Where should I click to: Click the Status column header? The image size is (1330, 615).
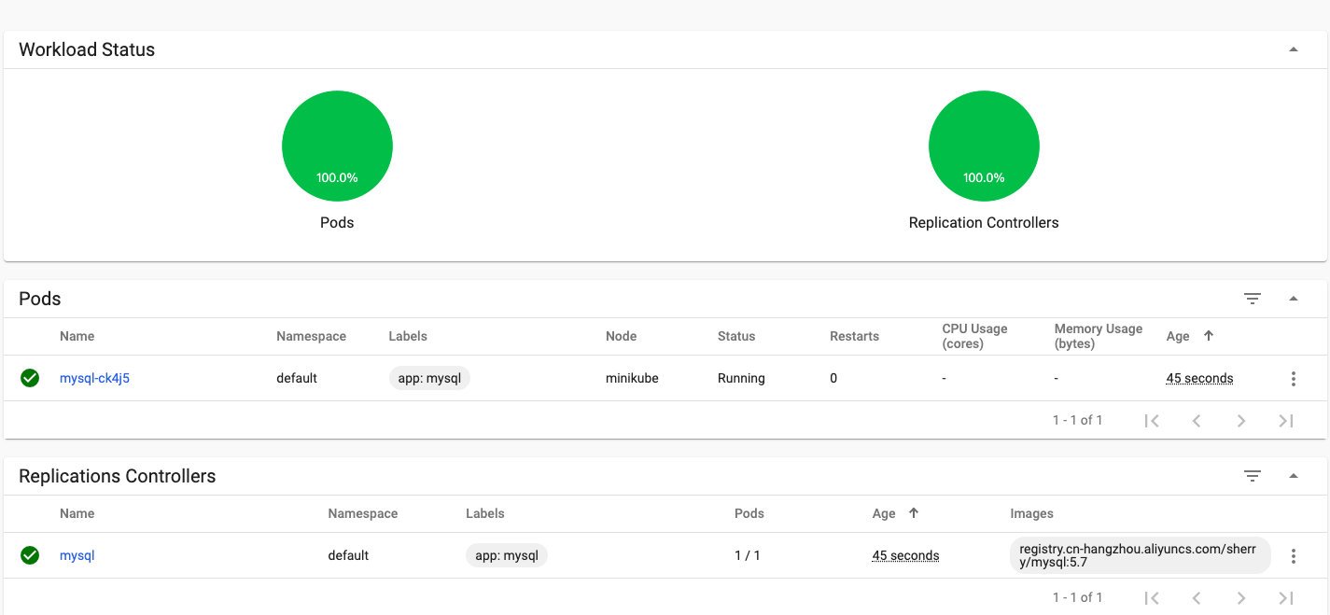pyautogui.click(x=736, y=336)
